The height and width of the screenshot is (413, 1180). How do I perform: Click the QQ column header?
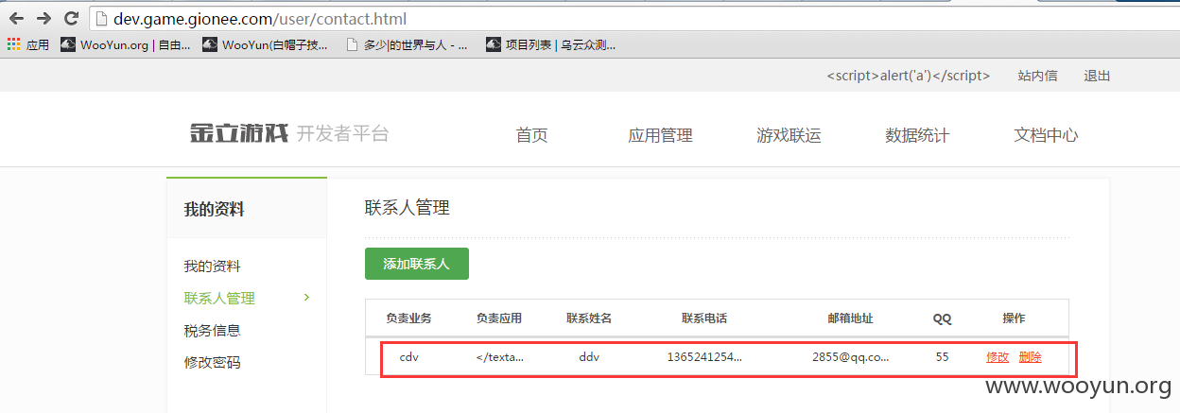(x=942, y=318)
